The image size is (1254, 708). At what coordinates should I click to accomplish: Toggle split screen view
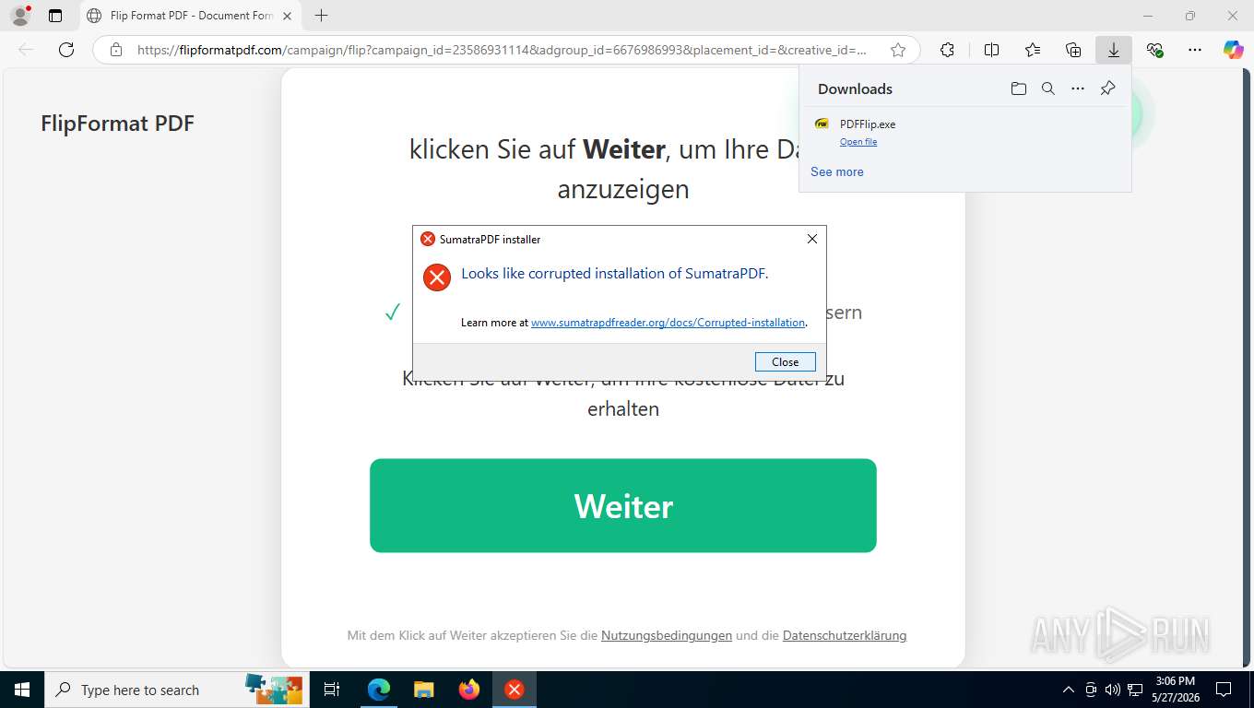coord(991,50)
